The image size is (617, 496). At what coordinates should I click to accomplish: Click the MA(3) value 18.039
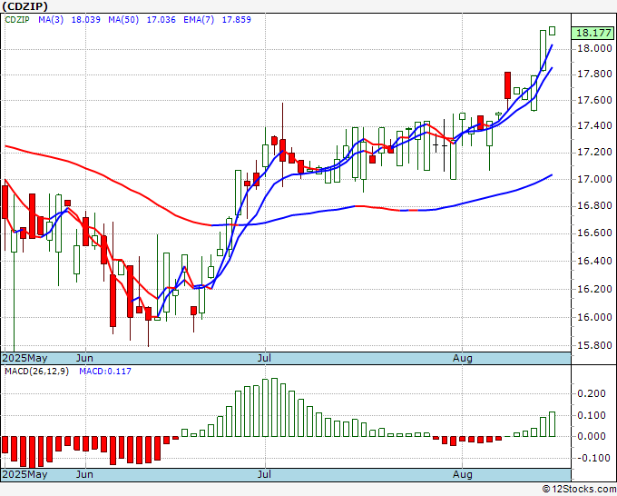coord(86,19)
